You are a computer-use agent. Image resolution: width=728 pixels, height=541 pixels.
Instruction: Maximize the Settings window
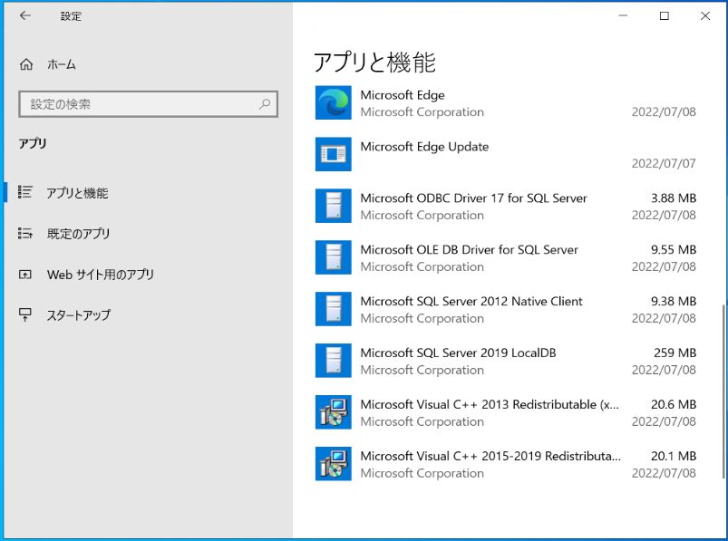pyautogui.click(x=664, y=15)
